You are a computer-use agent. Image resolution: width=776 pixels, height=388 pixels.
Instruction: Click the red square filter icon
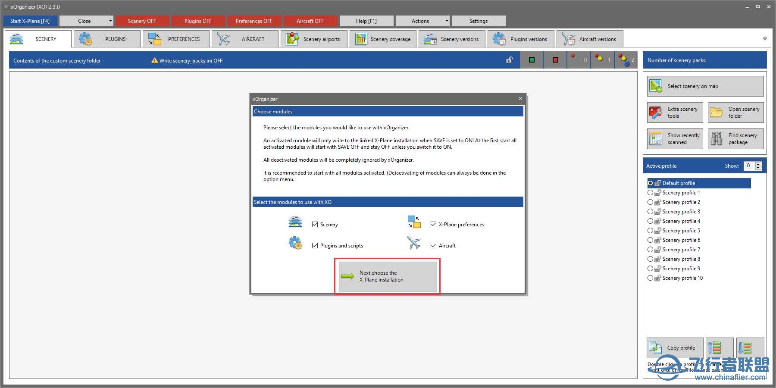(x=555, y=60)
